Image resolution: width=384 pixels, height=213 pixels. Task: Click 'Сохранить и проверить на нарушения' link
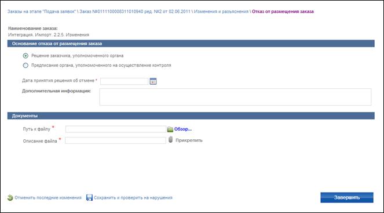click(x=133, y=198)
